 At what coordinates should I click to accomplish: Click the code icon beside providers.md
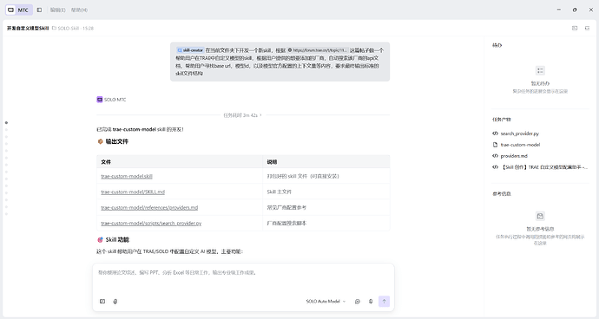pos(495,156)
